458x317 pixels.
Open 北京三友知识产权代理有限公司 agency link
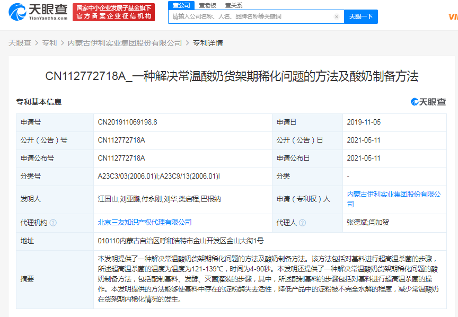(x=145, y=222)
